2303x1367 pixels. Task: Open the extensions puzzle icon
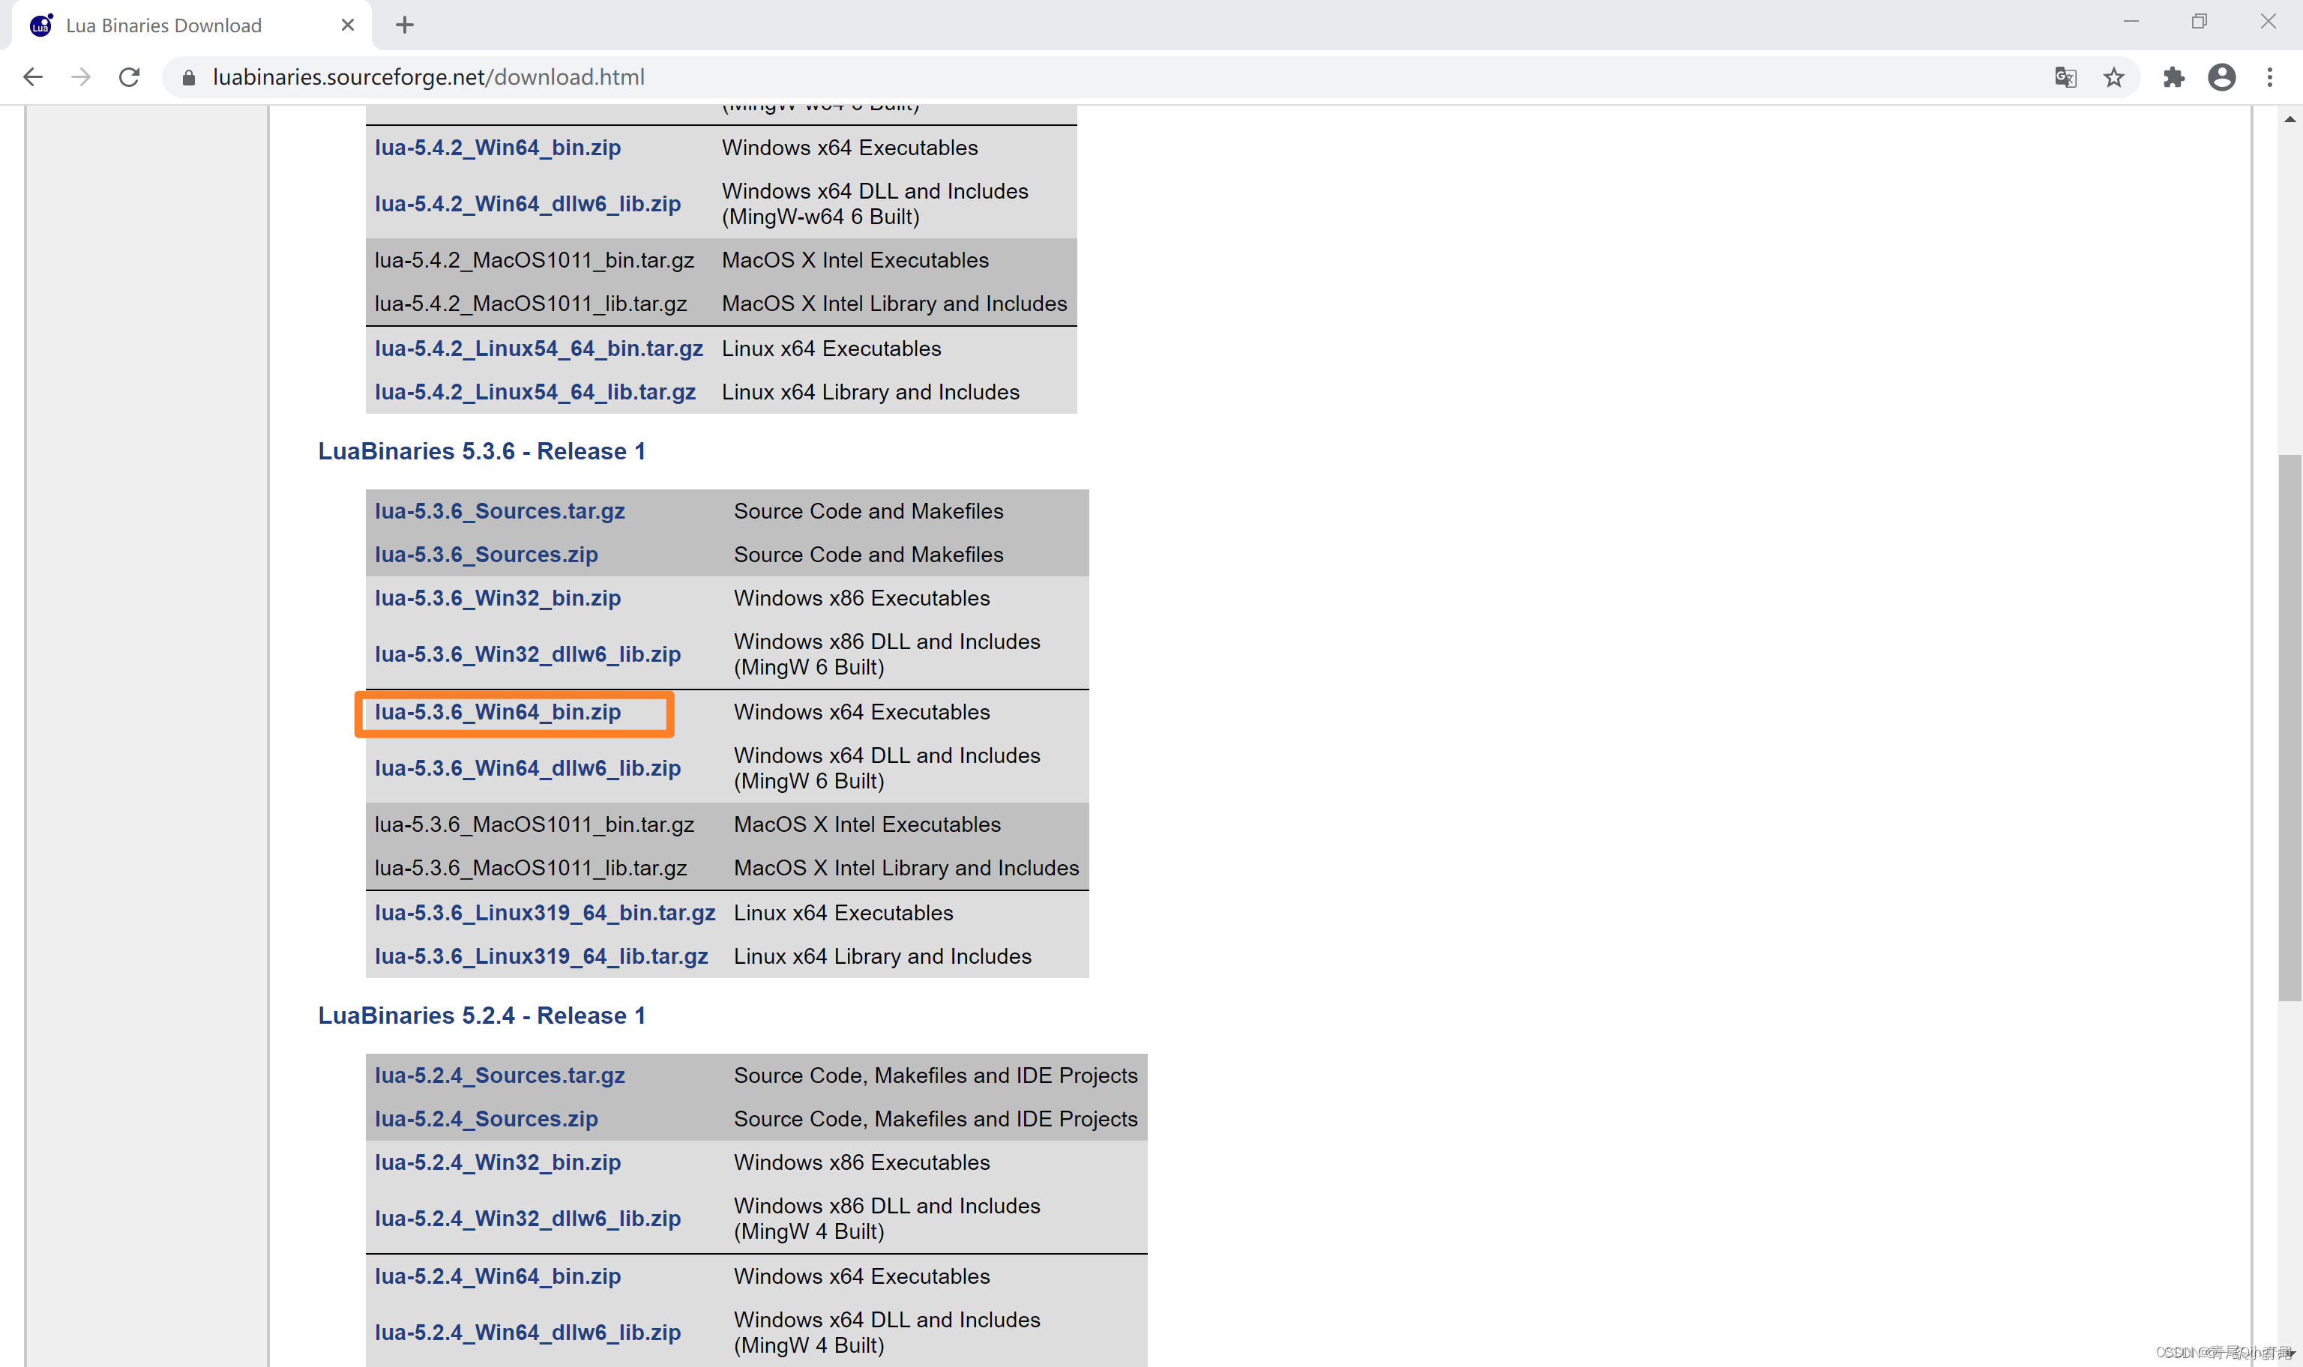2174,77
